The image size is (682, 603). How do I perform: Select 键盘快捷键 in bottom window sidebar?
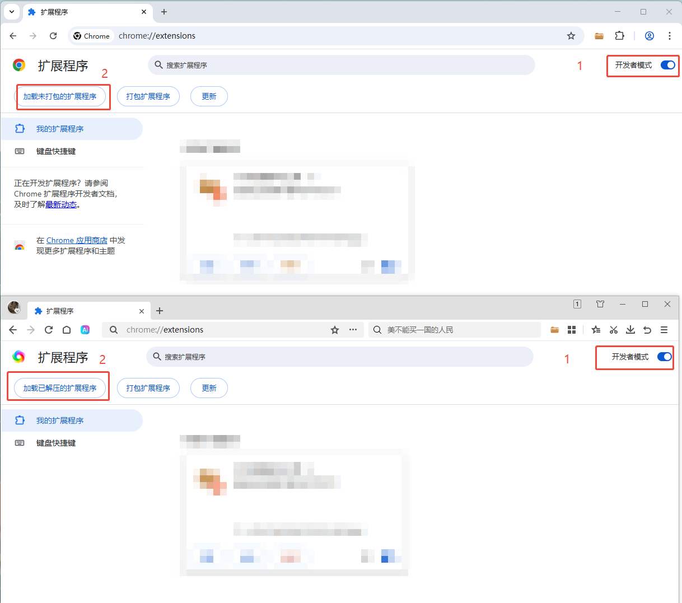pos(71,443)
